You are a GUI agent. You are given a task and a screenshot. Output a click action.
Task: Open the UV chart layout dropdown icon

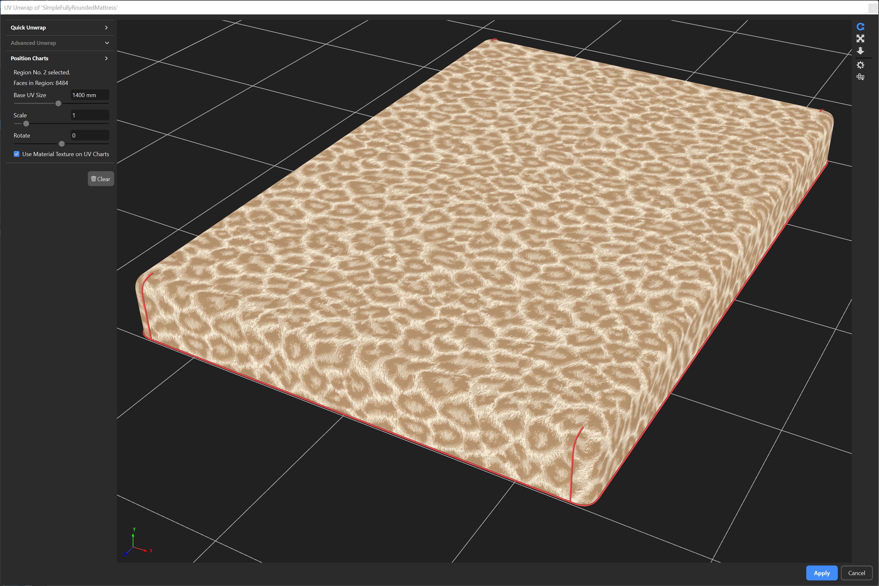click(860, 77)
